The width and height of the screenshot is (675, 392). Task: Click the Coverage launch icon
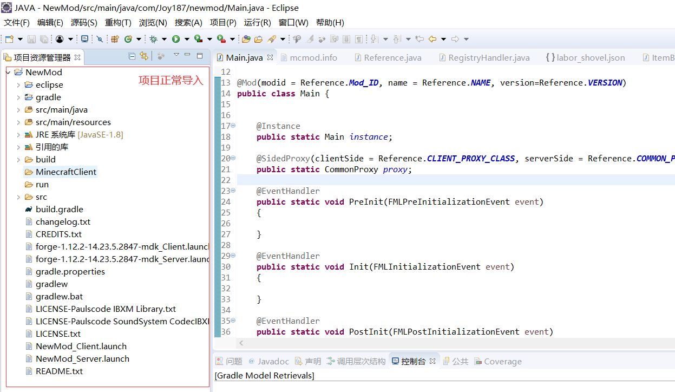199,39
